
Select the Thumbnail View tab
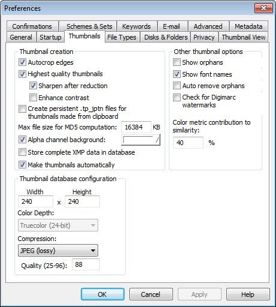click(244, 37)
